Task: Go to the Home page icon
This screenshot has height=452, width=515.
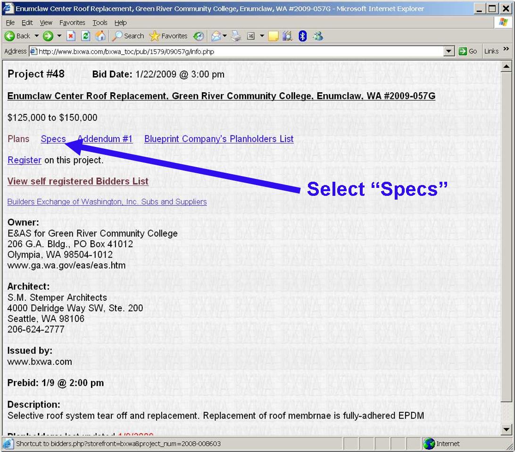Action: pos(100,36)
